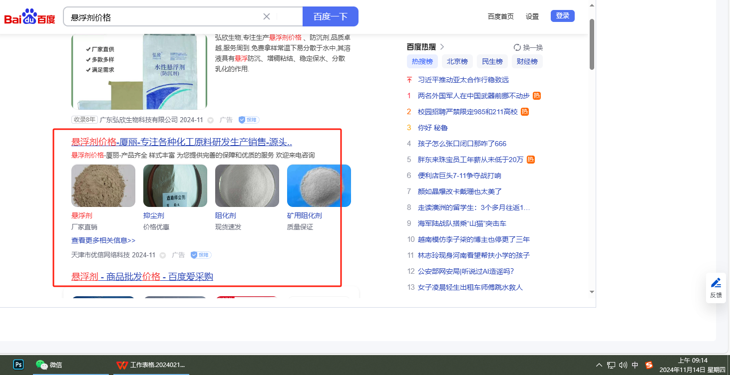This screenshot has width=730, height=375.
Task: Open hot search 两名外国军人在中国武器前挪不动步
Action: click(x=474, y=96)
